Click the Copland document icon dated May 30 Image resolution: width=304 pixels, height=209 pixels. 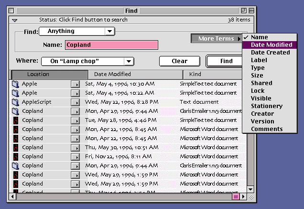click(x=15, y=147)
